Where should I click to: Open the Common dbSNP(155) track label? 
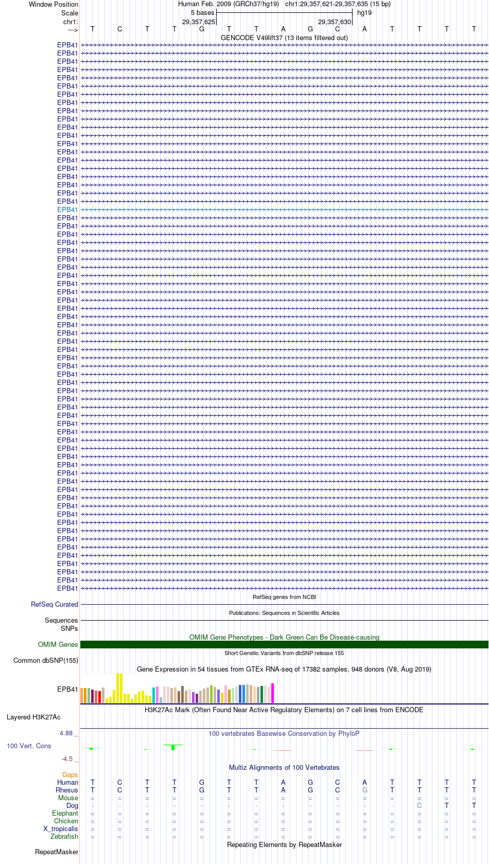[46, 660]
